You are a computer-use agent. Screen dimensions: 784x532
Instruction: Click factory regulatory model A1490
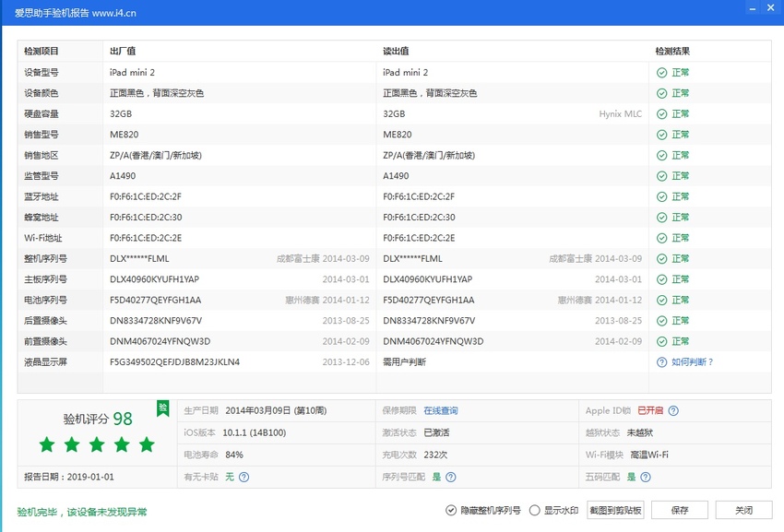pyautogui.click(x=123, y=176)
